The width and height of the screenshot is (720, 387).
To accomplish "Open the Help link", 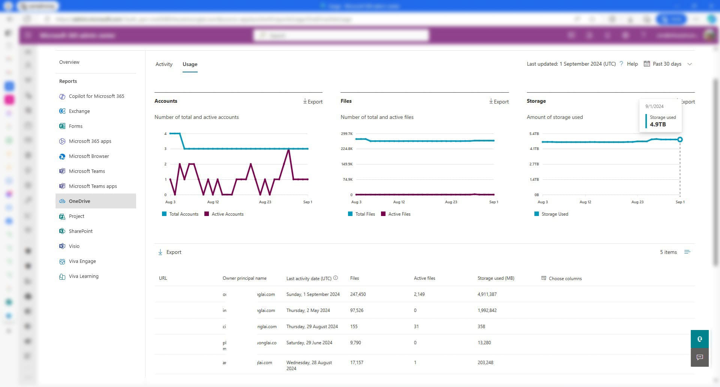I will click(632, 64).
